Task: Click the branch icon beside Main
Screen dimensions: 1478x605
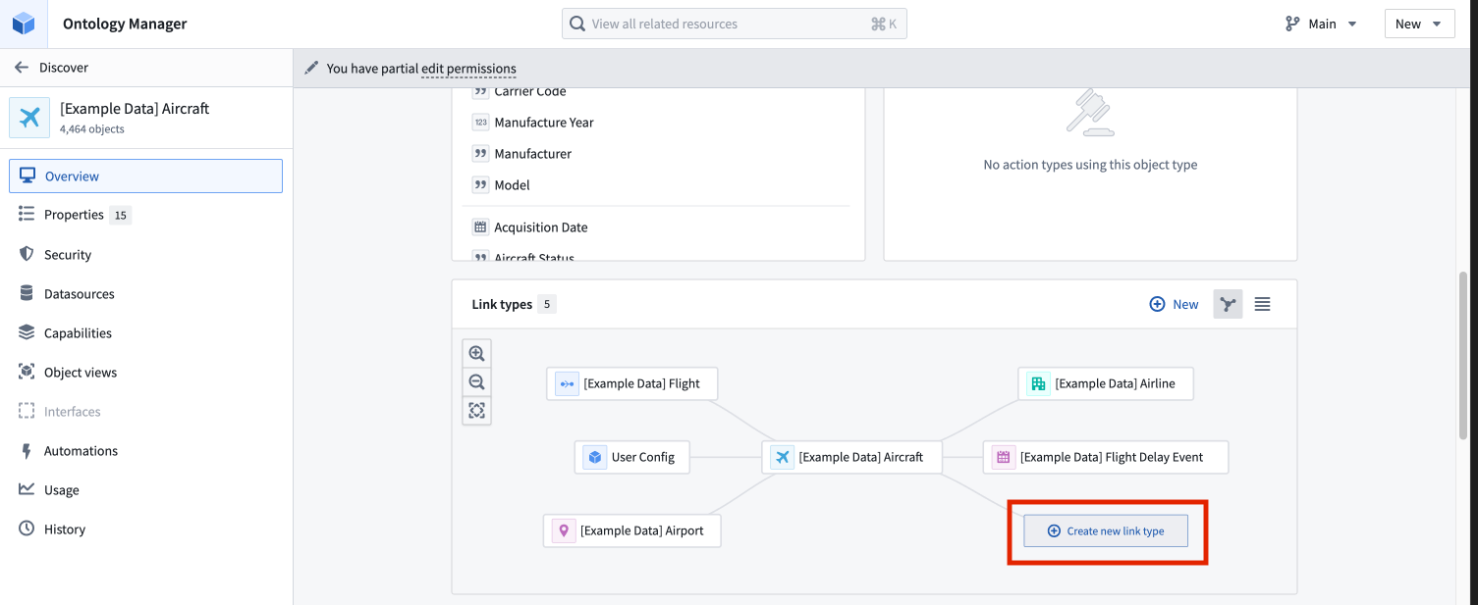Action: point(1292,24)
